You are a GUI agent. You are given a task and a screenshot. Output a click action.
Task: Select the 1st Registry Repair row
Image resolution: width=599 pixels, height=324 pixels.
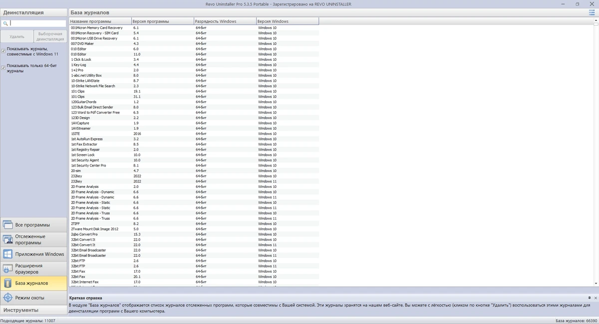(x=194, y=150)
